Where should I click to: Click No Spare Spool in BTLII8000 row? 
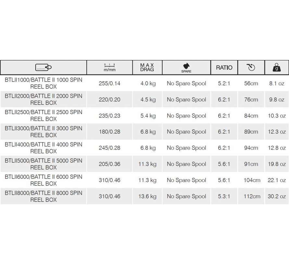tap(186, 197)
